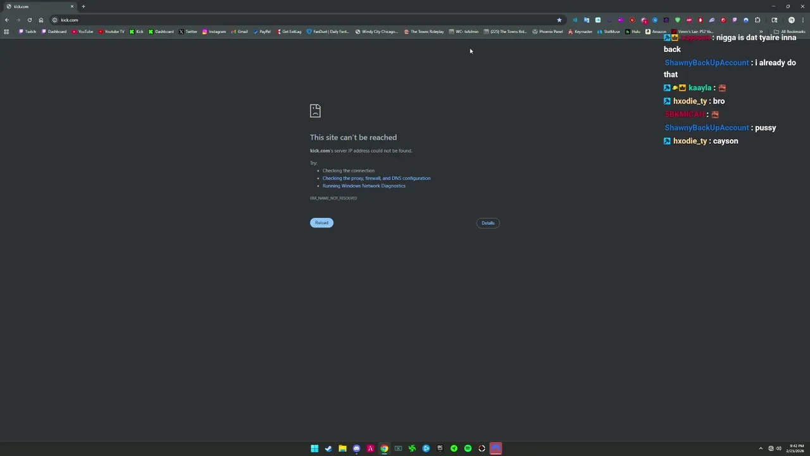Open the Kick bookmark

pos(137,32)
